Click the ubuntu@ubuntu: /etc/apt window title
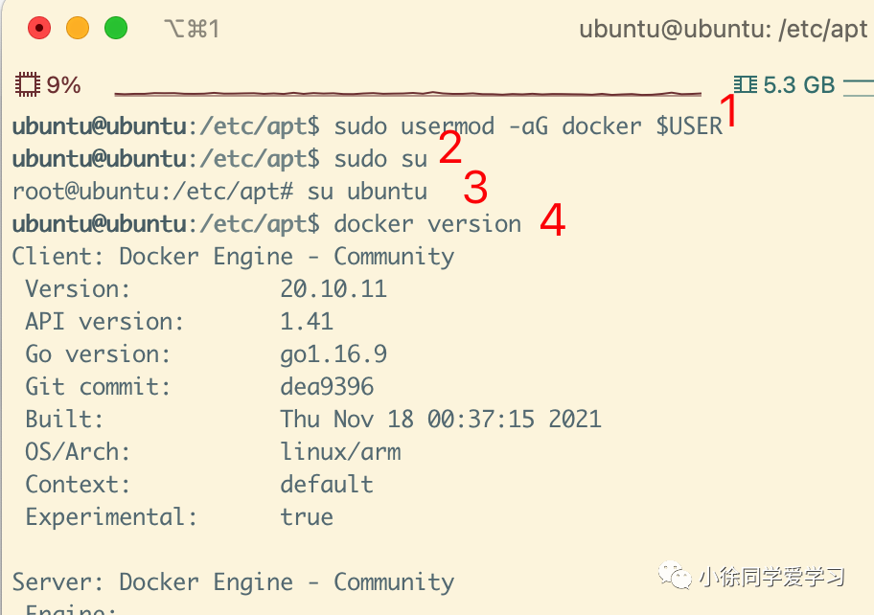 (x=723, y=29)
